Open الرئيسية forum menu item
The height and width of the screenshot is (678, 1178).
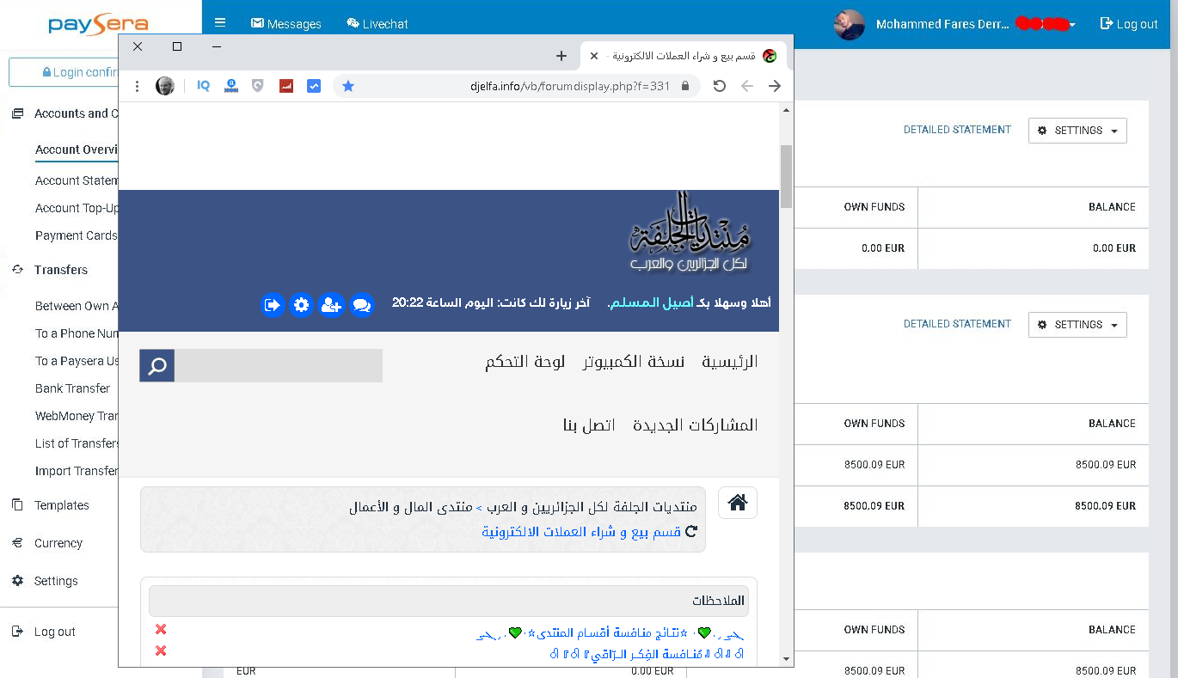730,362
